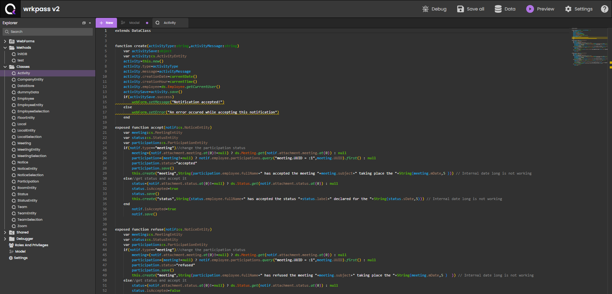Screen dimensions: 612x294
Task: Open the initDB method
Action: pyautogui.click(x=22, y=54)
